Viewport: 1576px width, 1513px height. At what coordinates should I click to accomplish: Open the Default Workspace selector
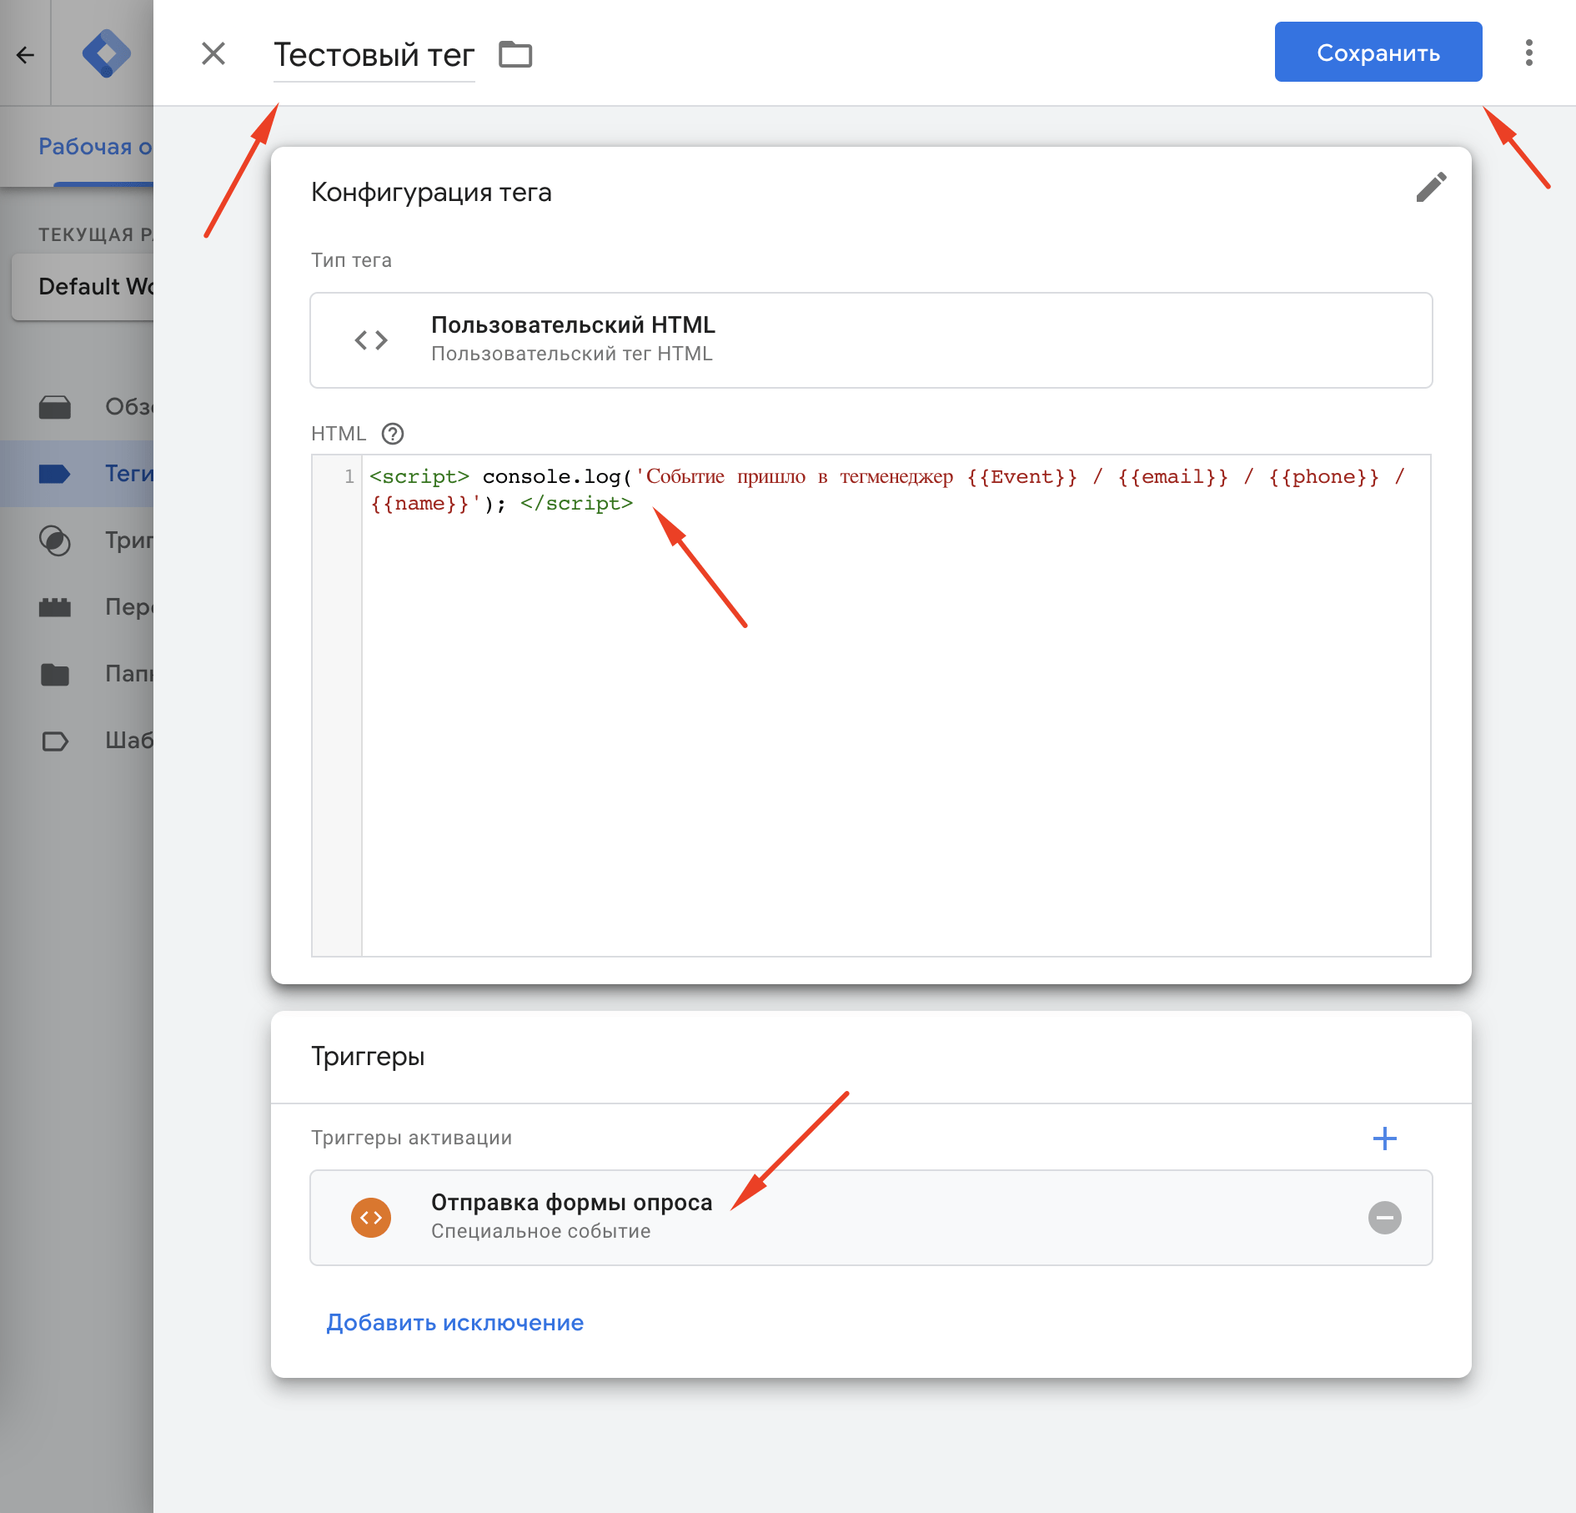83,286
